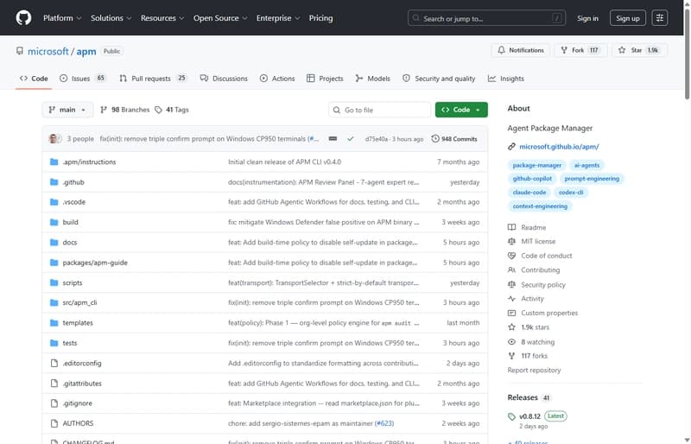Expand the commit message ellipsis icon
Image resolution: width=691 pixels, height=444 pixels.
(x=333, y=139)
